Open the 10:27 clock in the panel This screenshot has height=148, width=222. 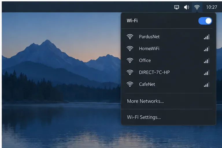[212, 7]
